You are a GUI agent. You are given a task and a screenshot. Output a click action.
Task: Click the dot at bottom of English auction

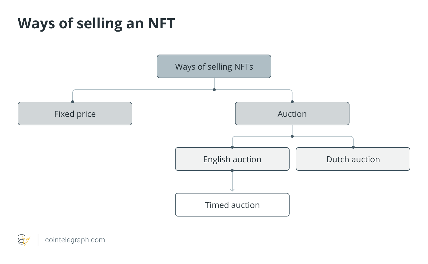click(x=232, y=170)
